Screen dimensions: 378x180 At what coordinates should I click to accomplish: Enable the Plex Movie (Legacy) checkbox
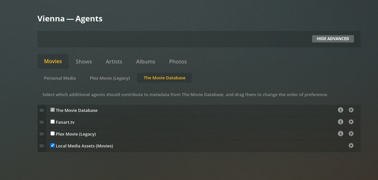click(52, 134)
